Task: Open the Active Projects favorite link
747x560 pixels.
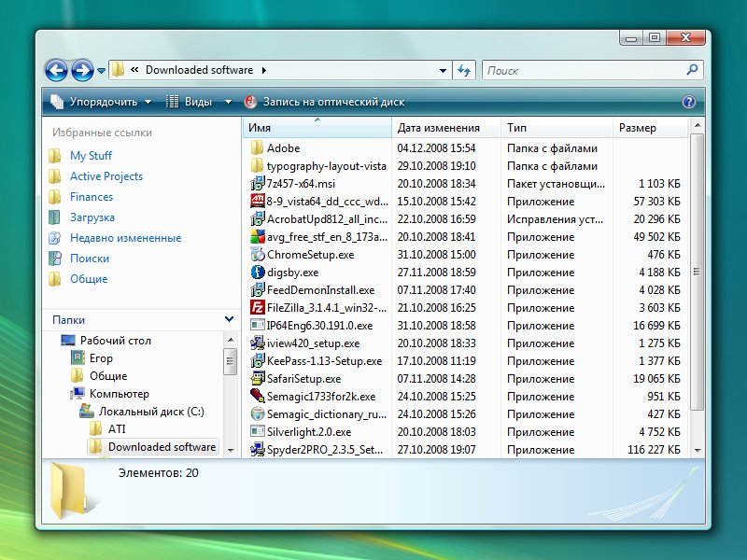Action: point(106,176)
